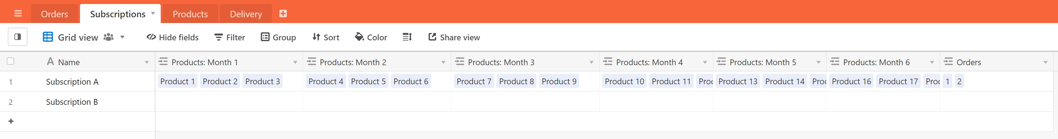This screenshot has width=1058, height=139.
Task: Add a new row with plus
Action: (x=11, y=121)
